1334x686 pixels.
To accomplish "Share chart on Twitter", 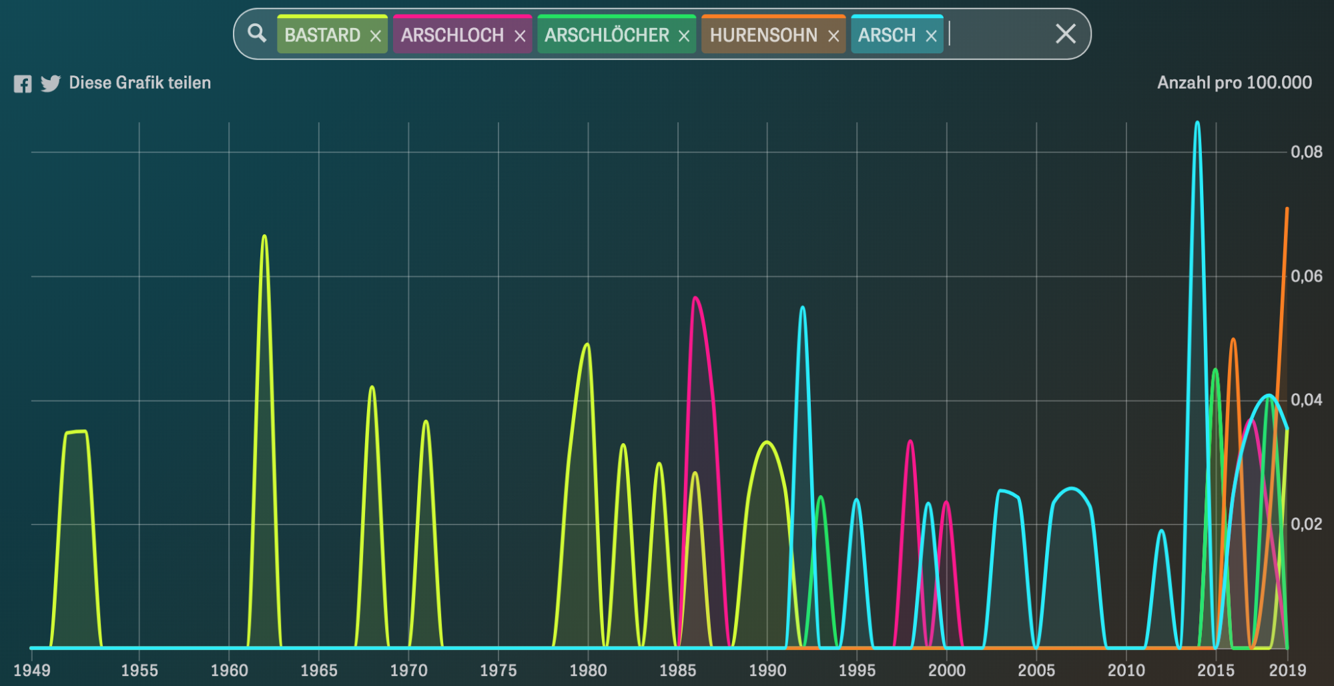I will point(51,83).
